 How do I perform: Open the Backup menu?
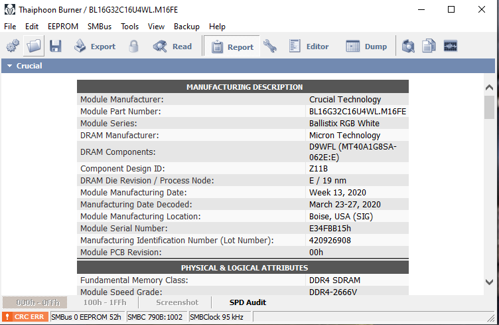186,27
